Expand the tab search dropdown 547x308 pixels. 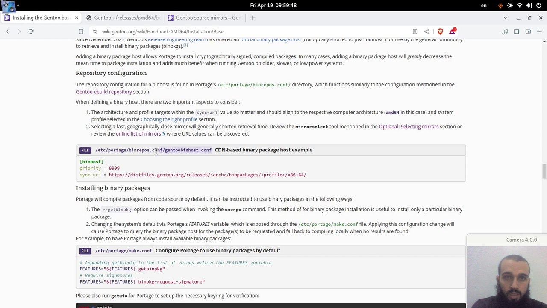click(x=506, y=18)
